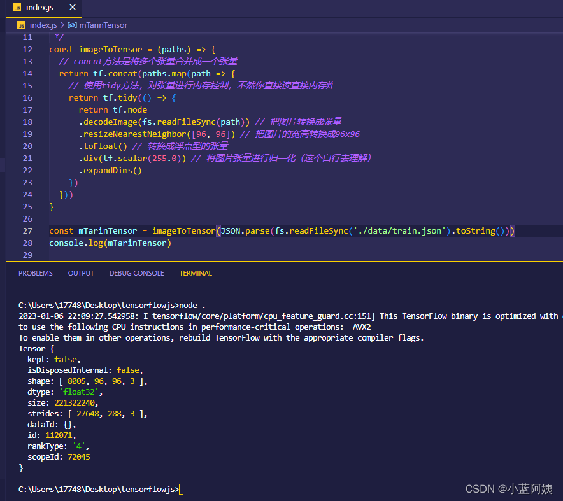Click tf.concat on line 14
This screenshot has width=563, height=501.
tap(115, 74)
